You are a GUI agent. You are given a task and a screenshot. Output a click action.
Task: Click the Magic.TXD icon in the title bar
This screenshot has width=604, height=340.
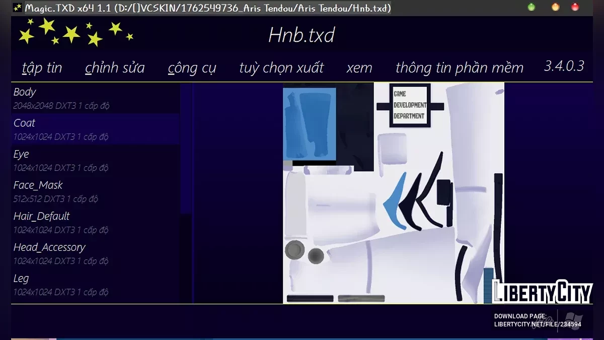[x=18, y=8]
